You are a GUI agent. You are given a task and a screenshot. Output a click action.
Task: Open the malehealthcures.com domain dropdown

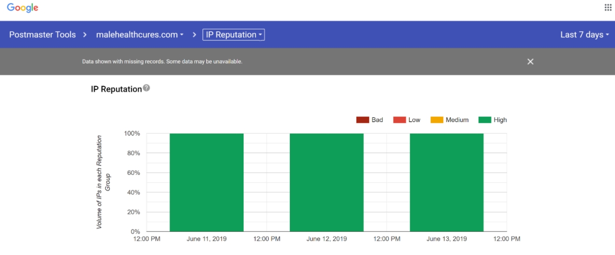coord(140,34)
